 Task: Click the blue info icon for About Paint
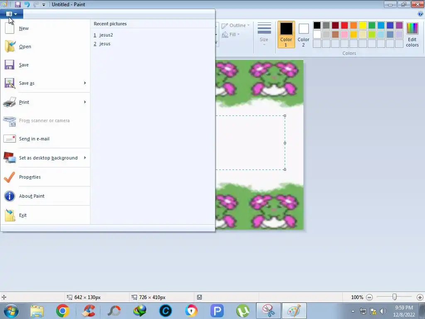click(x=10, y=196)
